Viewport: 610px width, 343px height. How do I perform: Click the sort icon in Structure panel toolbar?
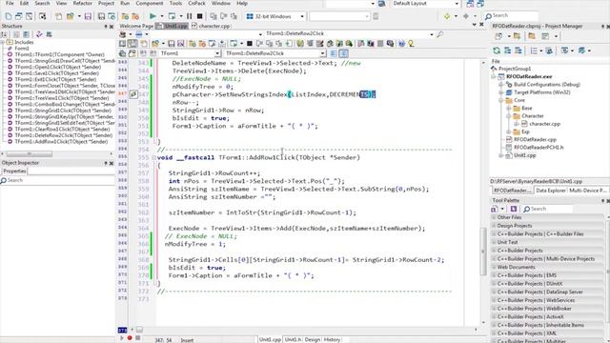(x=4, y=34)
